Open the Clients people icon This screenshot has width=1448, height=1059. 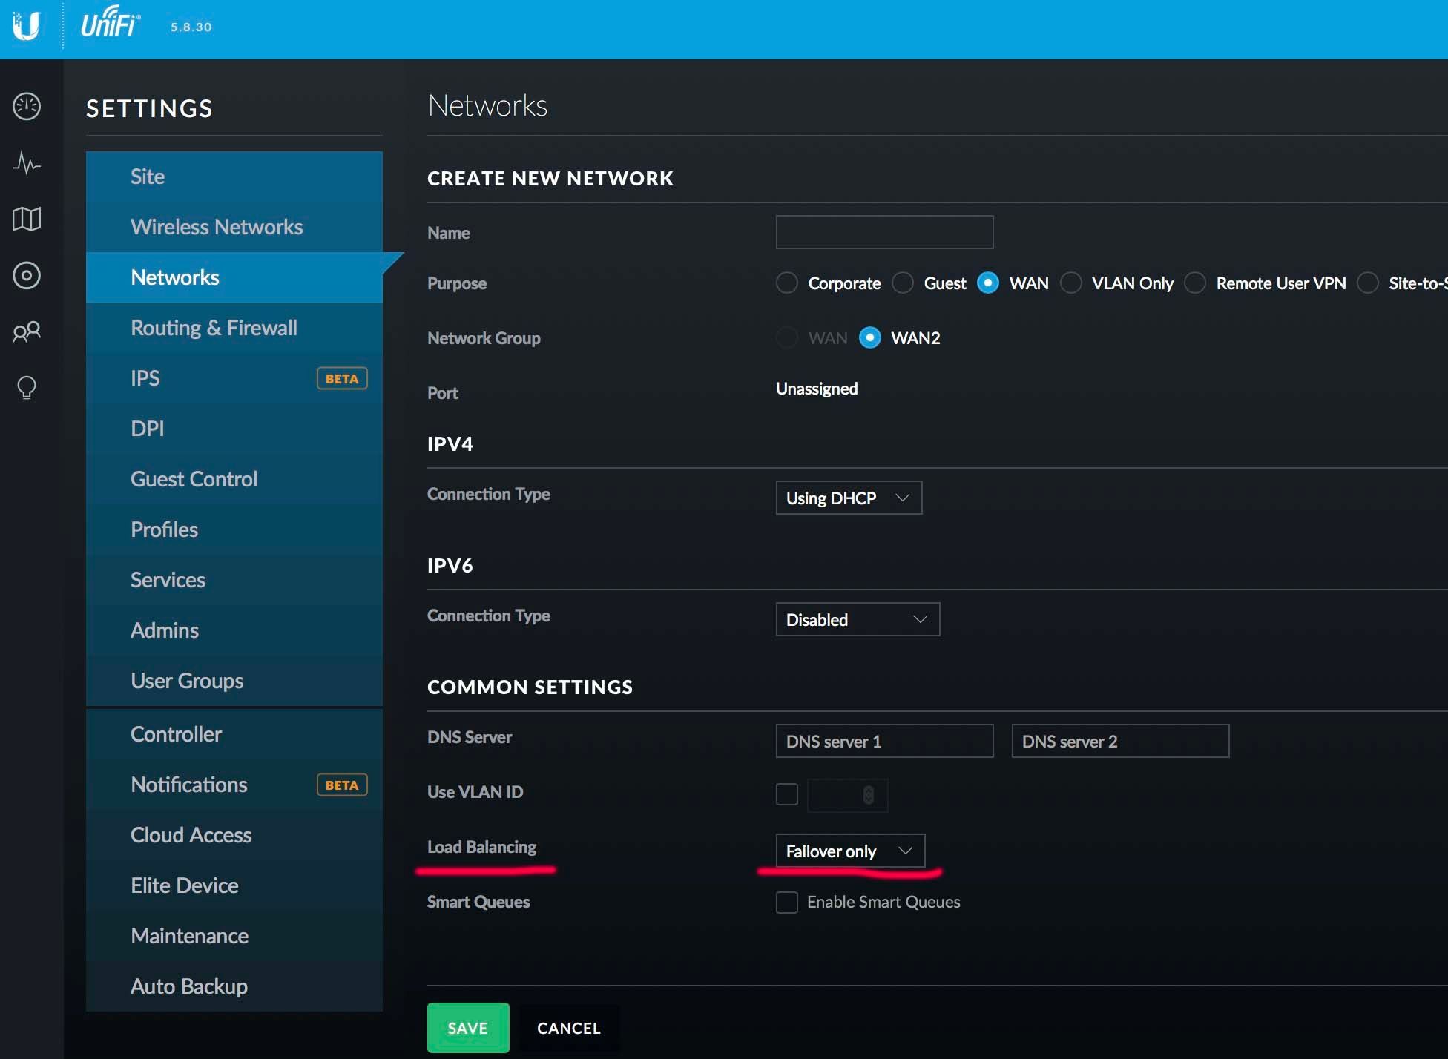tap(27, 331)
